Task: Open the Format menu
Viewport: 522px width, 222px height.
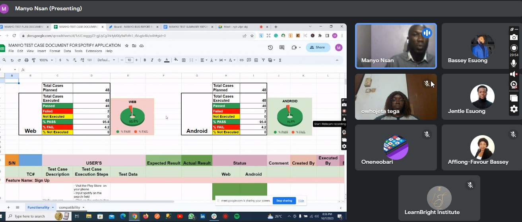Action: [55, 51]
